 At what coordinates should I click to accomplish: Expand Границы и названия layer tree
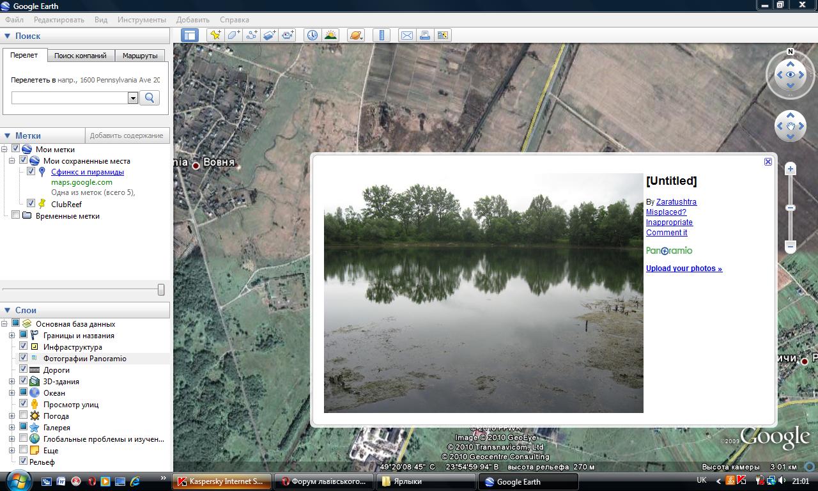tap(12, 335)
